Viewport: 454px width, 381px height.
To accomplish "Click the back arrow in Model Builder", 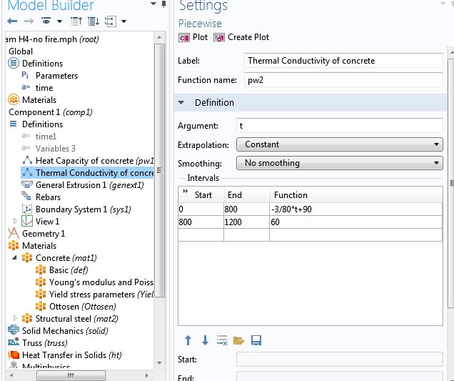I will 12,21.
